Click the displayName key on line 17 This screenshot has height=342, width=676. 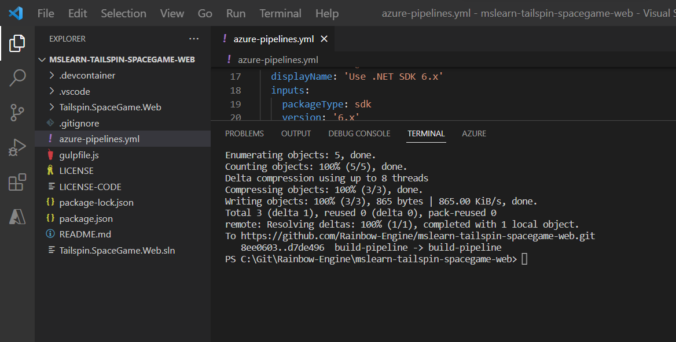[x=302, y=77]
